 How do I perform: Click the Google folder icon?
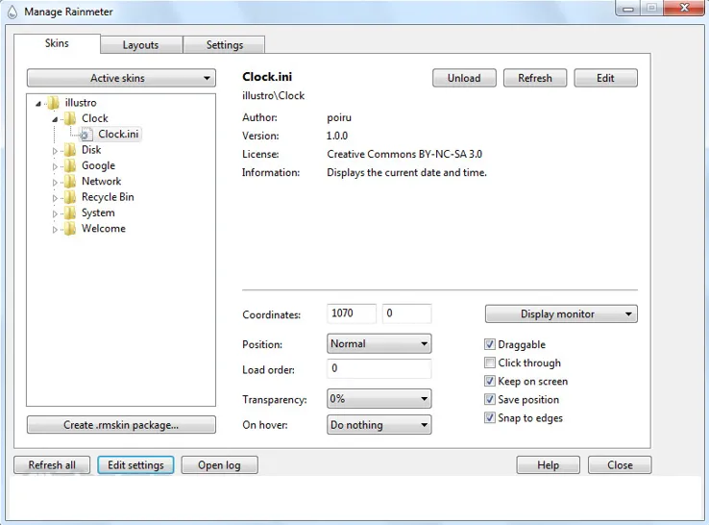pos(70,165)
